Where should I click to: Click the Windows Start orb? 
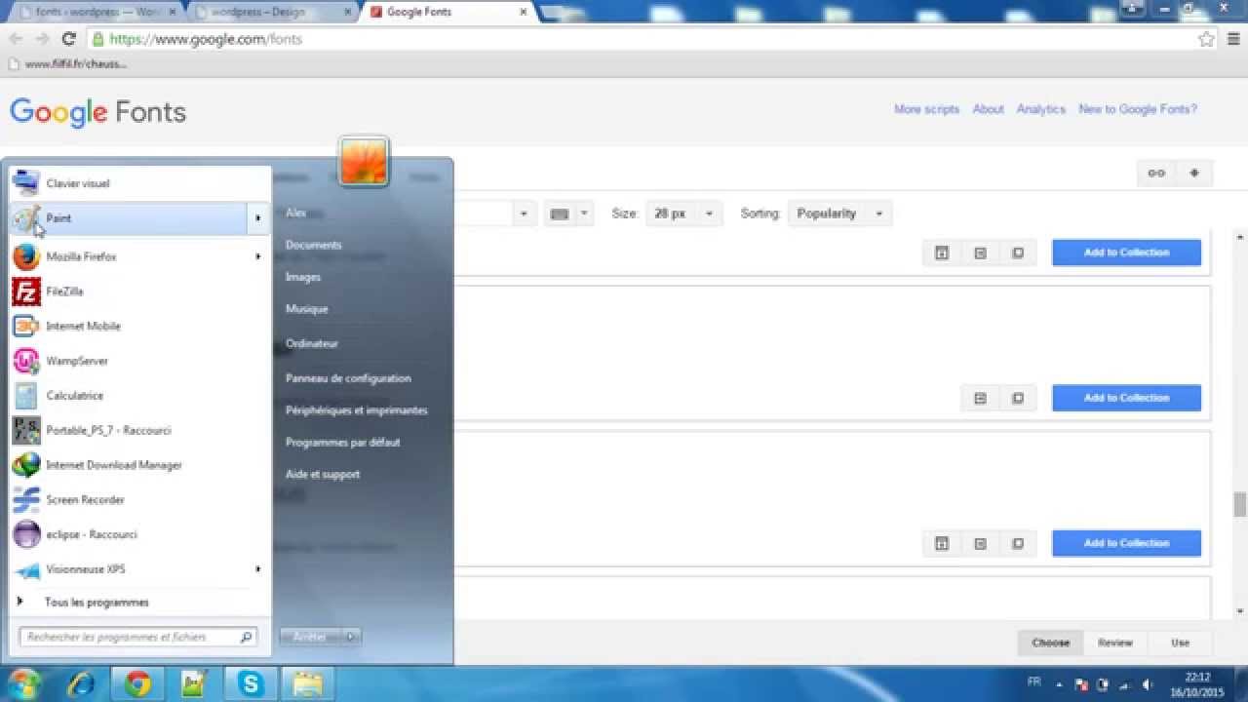click(23, 683)
